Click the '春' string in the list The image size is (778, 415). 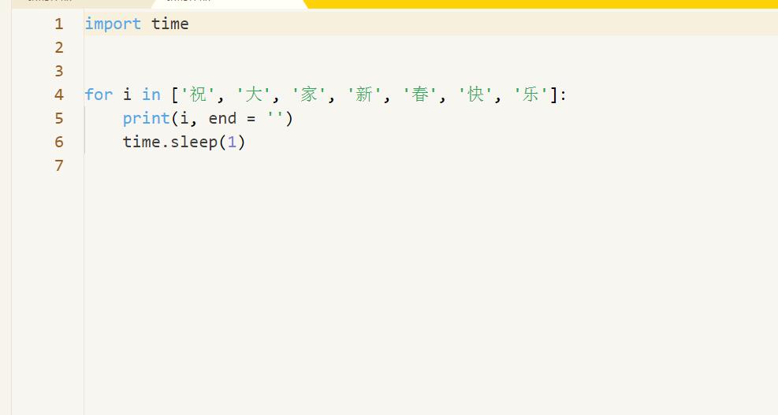click(420, 94)
